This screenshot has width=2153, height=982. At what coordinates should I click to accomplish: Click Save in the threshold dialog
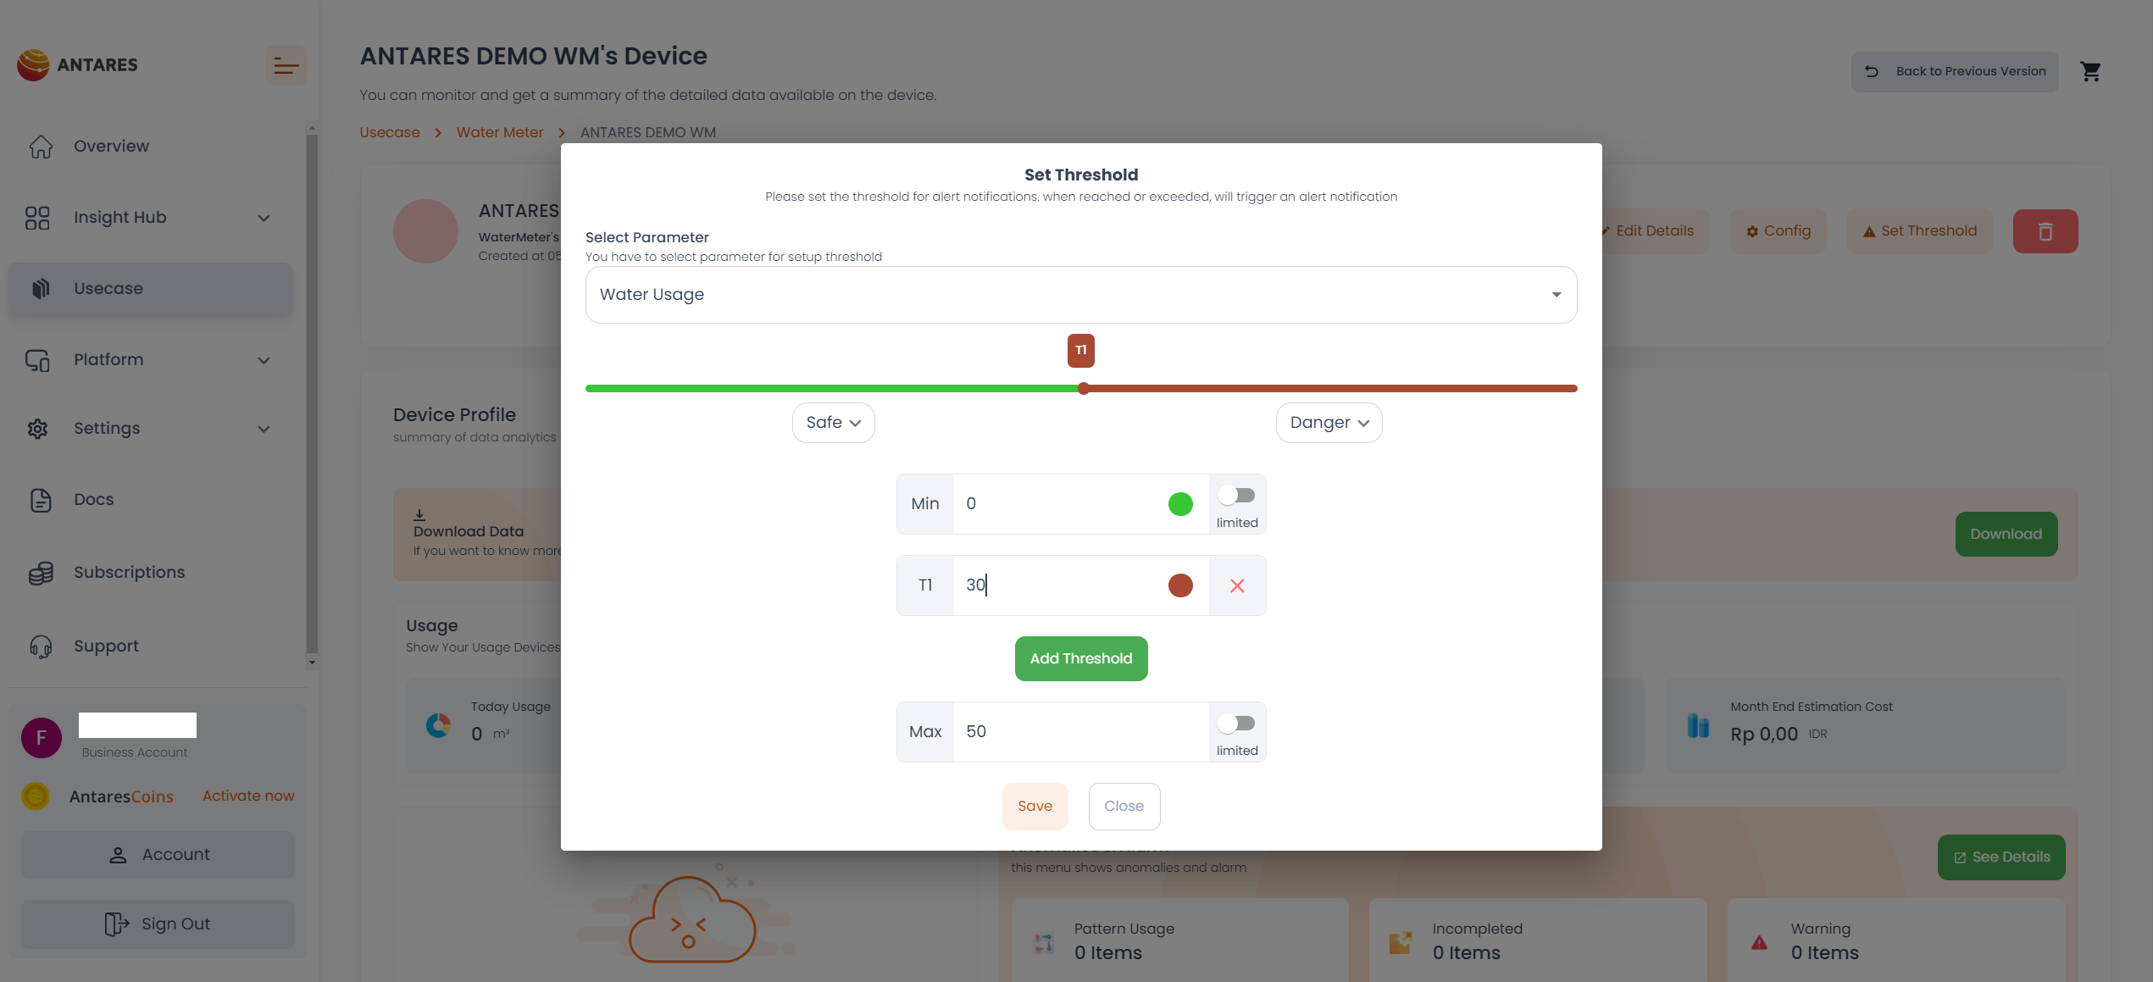[1035, 807]
